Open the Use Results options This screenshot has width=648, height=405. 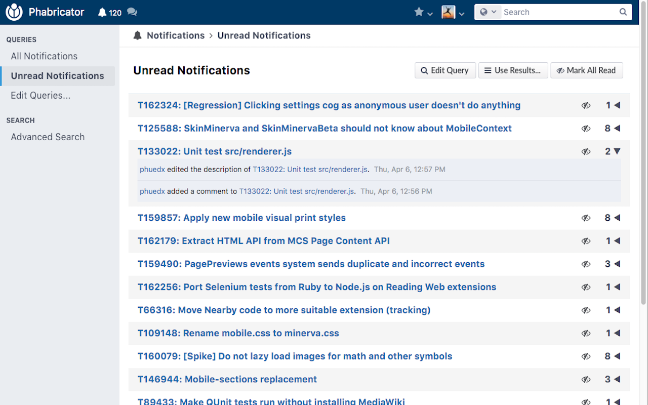513,70
